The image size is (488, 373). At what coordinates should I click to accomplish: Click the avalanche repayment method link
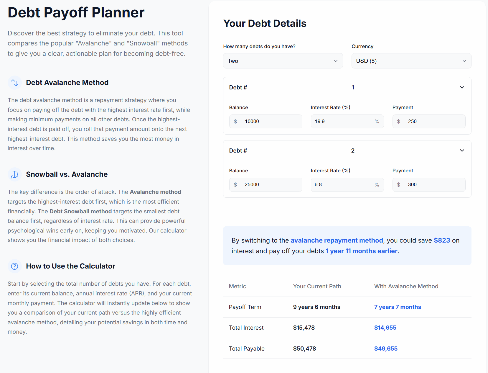click(x=337, y=240)
